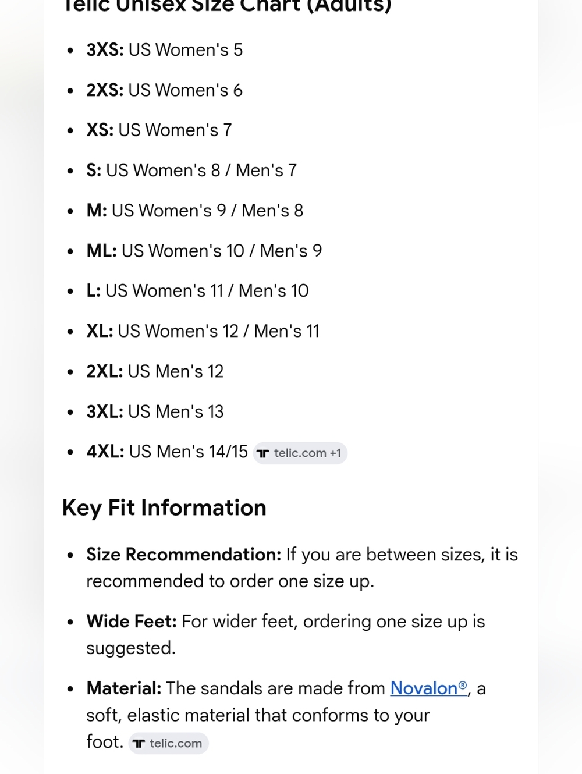The image size is (582, 774).
Task: Click the S: US Women's 8 / Men's 7 line
Action: (x=191, y=170)
